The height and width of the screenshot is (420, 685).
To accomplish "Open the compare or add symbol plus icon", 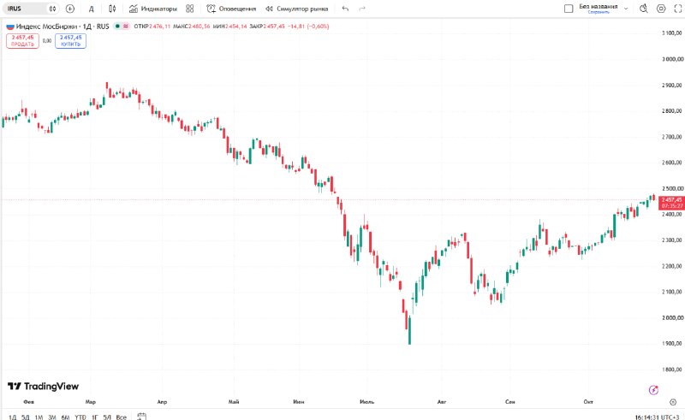I will click(x=70, y=9).
